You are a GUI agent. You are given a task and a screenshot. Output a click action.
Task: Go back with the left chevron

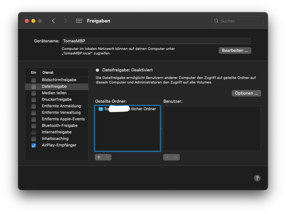[x=53, y=21]
